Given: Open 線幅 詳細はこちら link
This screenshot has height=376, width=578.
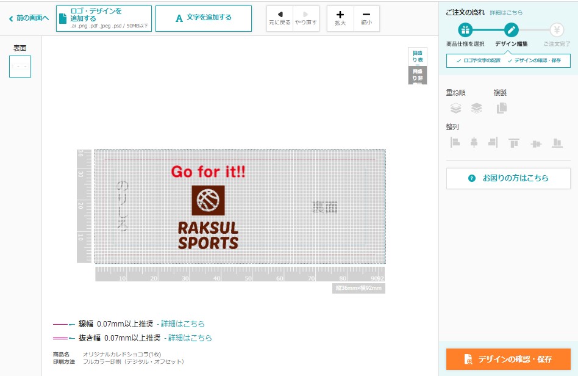Looking at the screenshot, I should (183, 324).
